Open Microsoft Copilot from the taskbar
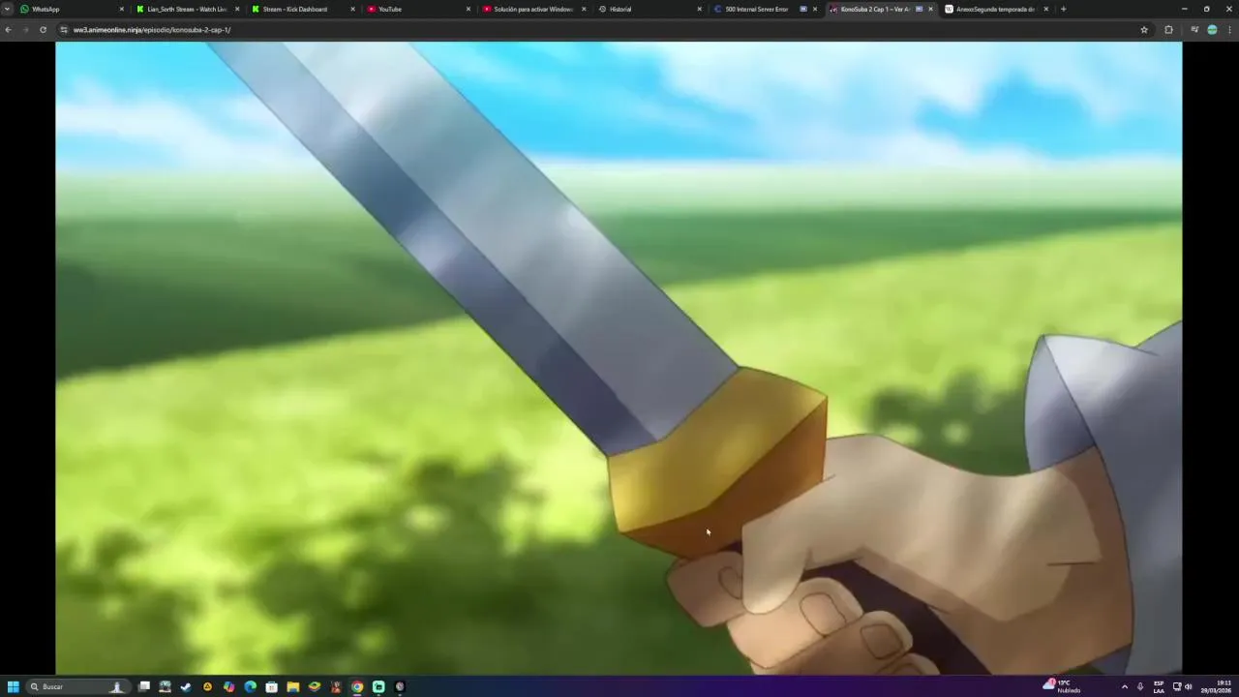The height and width of the screenshot is (697, 1239). (228, 686)
